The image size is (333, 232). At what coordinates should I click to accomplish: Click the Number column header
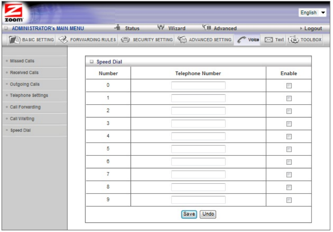[x=108, y=73]
